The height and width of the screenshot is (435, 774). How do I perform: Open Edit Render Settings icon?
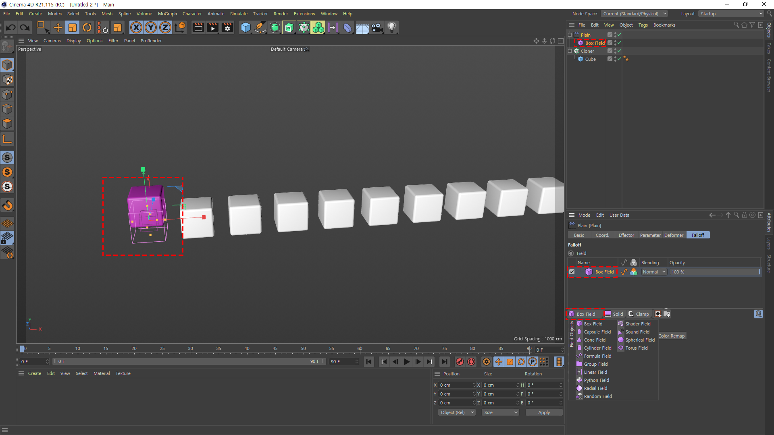(227, 27)
